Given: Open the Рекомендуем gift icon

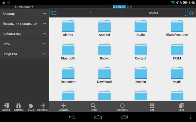Looking at the screenshot, I should click(19, 105).
